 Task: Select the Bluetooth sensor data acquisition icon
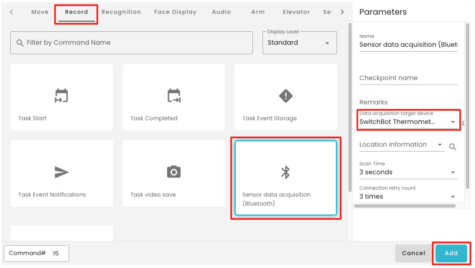pos(286,172)
